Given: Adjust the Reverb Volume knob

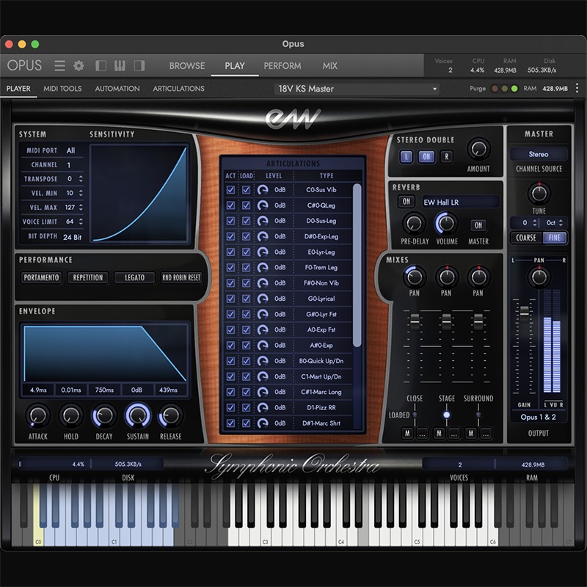Looking at the screenshot, I should (x=446, y=224).
